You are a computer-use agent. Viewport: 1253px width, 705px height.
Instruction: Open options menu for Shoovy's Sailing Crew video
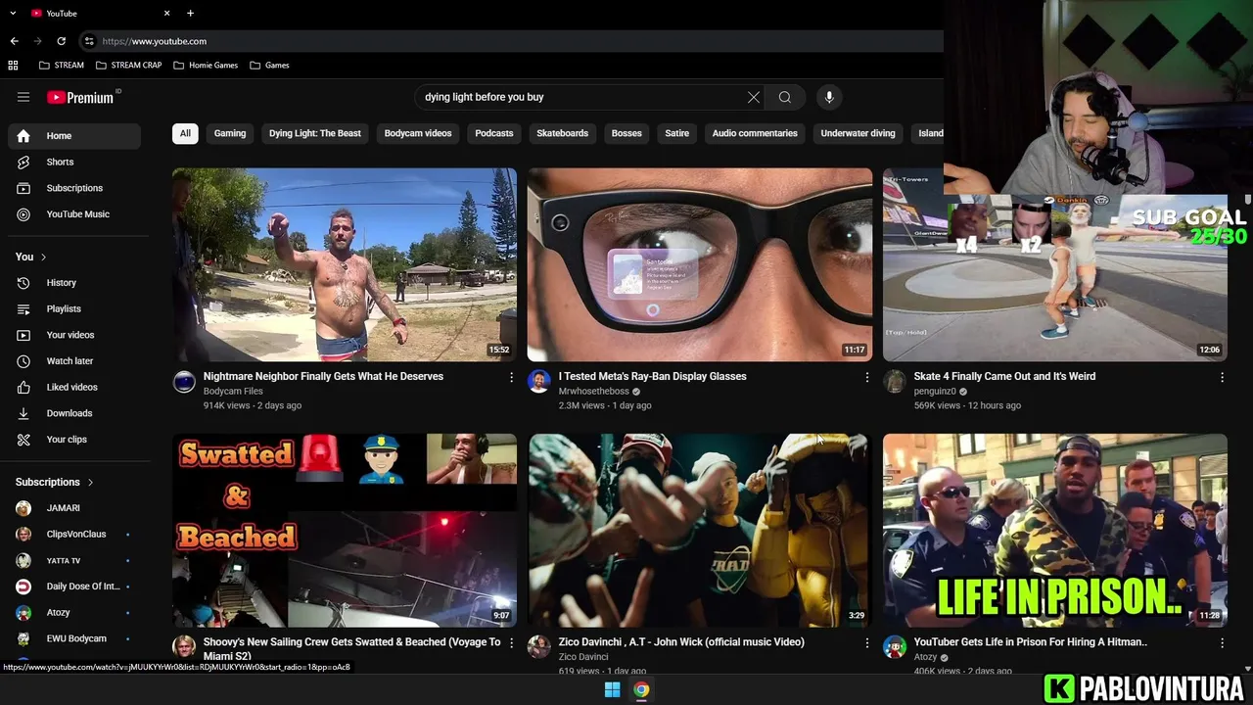pyautogui.click(x=511, y=643)
